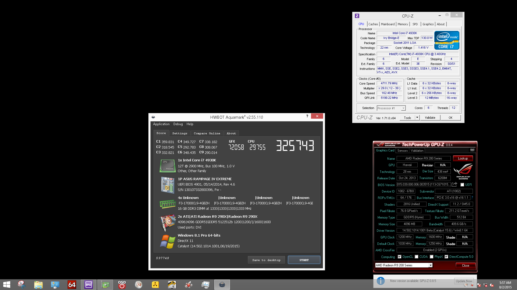Open the Compare Online tab in Aquamark
The height and width of the screenshot is (290, 517).
coord(207,133)
